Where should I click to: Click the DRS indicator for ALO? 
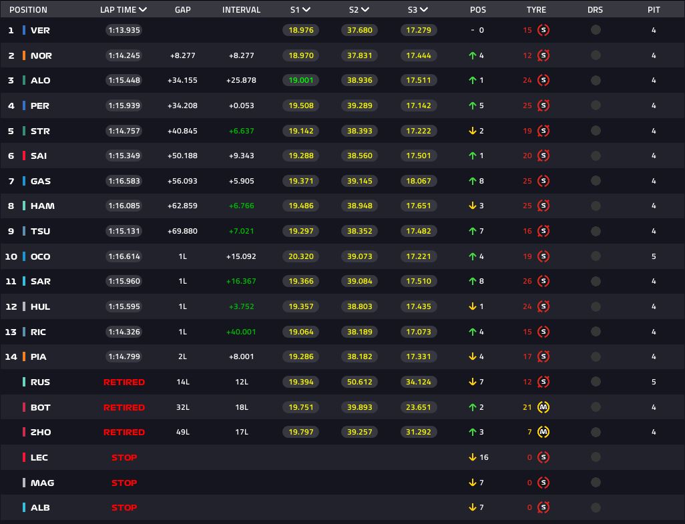(596, 80)
